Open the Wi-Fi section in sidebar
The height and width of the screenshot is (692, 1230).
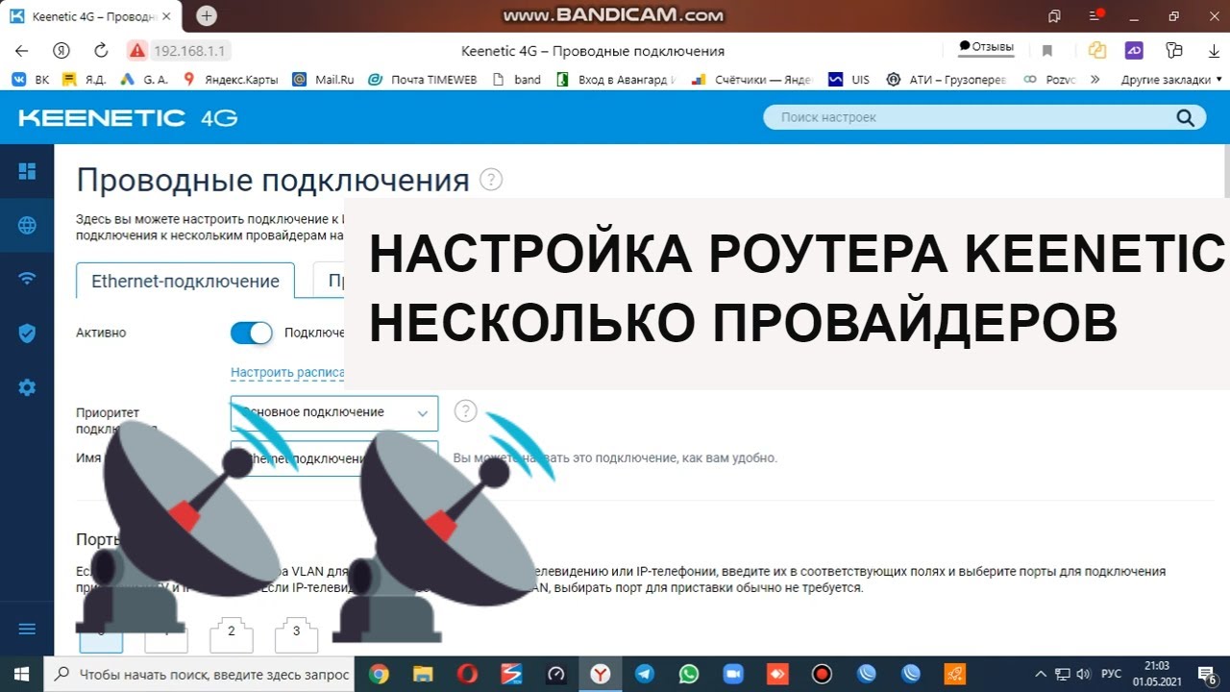point(27,279)
